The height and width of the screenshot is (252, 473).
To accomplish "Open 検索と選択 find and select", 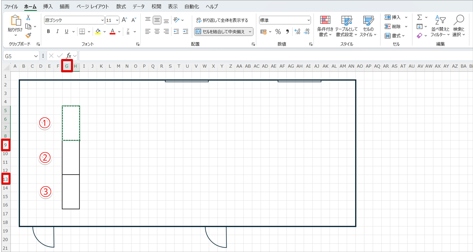I will tap(459, 26).
